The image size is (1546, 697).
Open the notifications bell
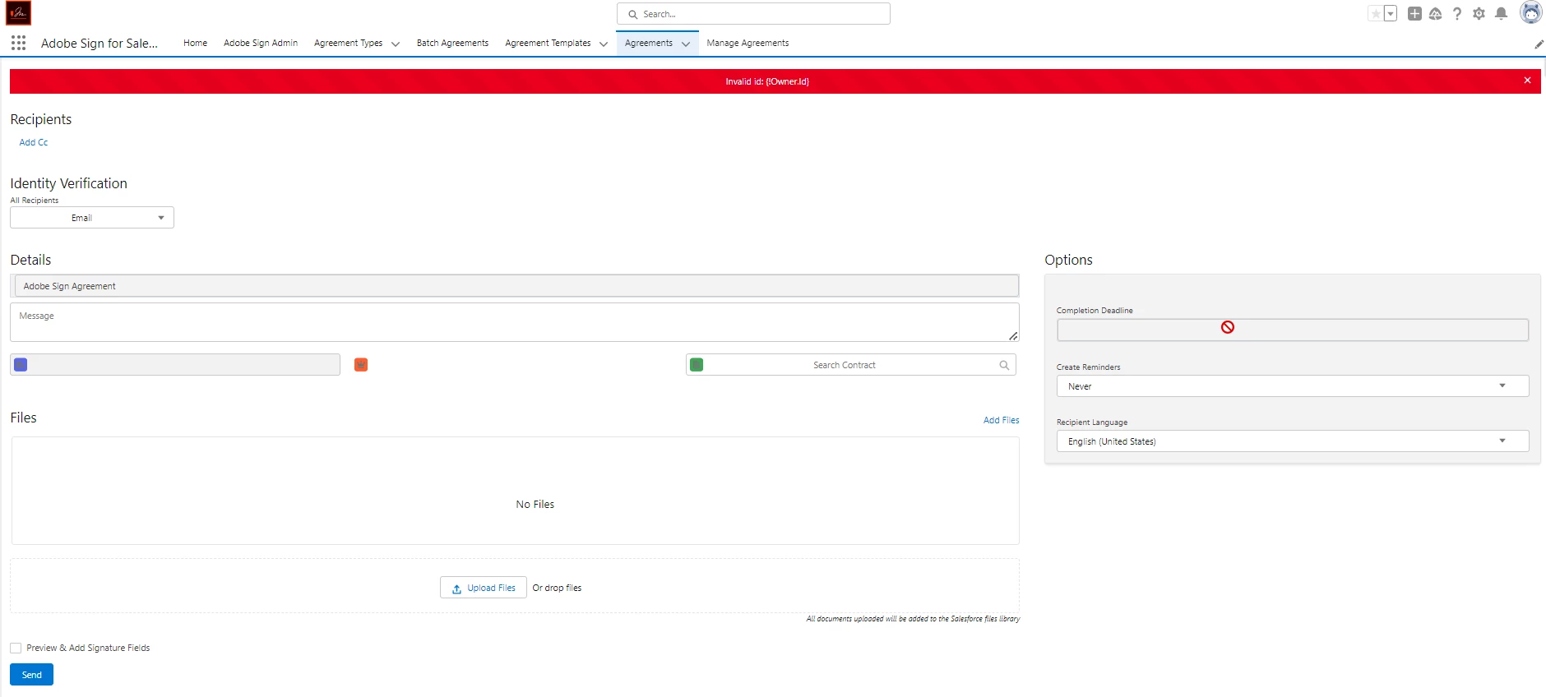coord(1501,14)
